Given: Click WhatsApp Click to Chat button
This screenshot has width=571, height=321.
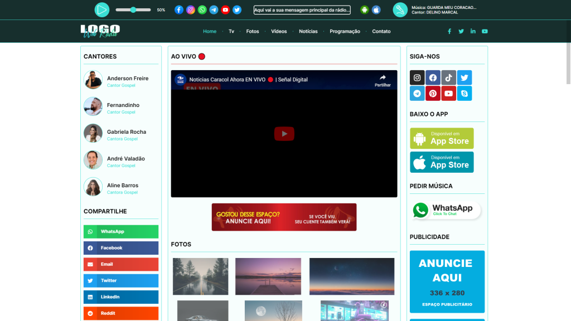Looking at the screenshot, I should tap(446, 210).
